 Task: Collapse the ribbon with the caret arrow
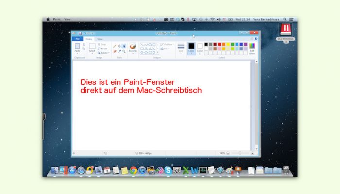pyautogui.click(x=252, y=39)
